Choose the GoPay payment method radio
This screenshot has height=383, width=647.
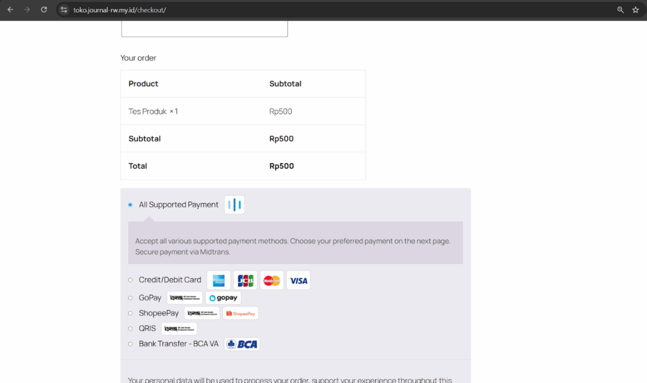[131, 297]
